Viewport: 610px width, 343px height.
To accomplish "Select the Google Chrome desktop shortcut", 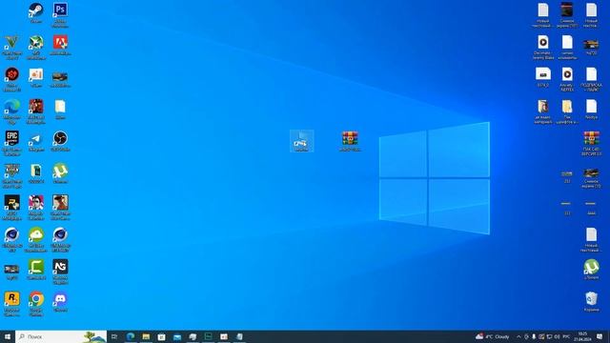I will [x=36, y=299].
